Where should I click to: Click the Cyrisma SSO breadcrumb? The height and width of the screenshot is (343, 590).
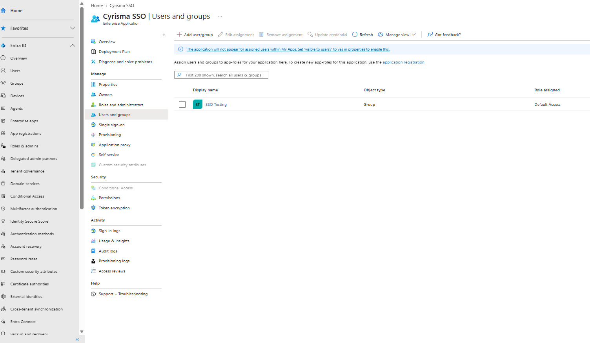click(122, 5)
